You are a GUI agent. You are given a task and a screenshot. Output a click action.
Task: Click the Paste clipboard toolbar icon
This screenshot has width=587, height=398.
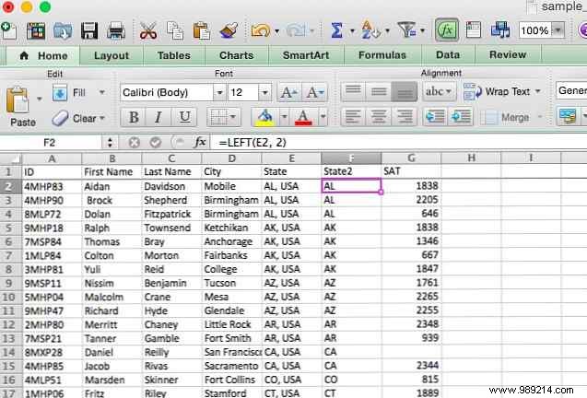[201, 30]
